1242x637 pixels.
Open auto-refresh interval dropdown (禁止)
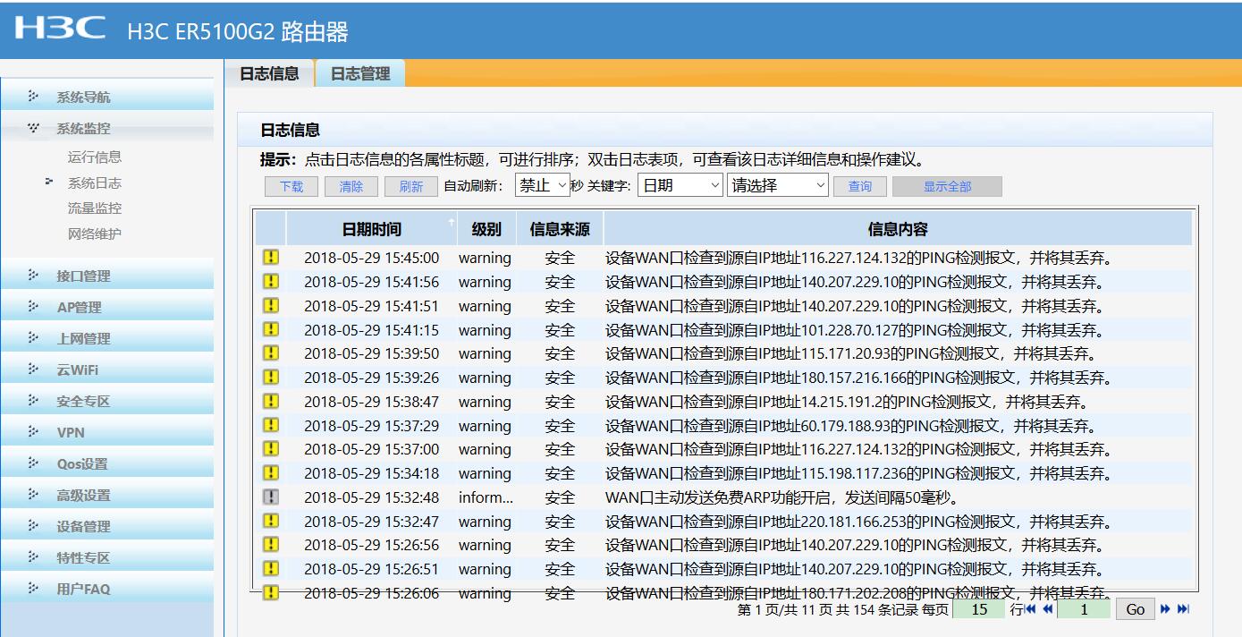[543, 185]
